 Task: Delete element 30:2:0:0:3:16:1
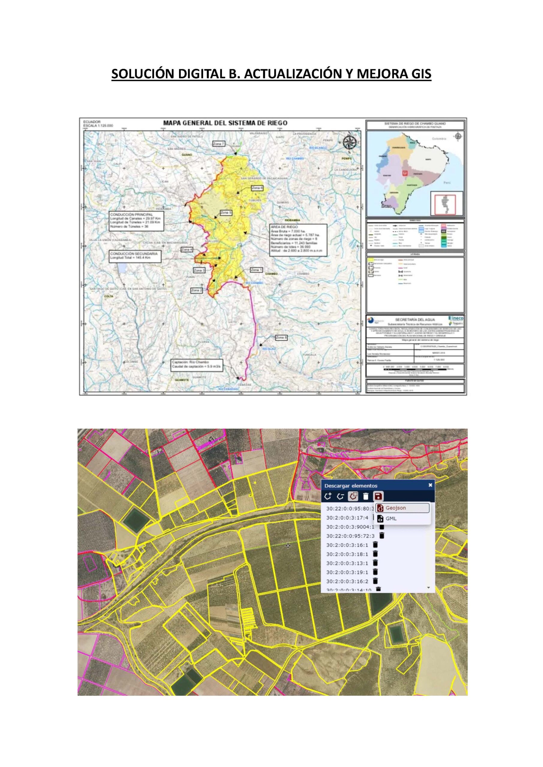click(x=375, y=545)
